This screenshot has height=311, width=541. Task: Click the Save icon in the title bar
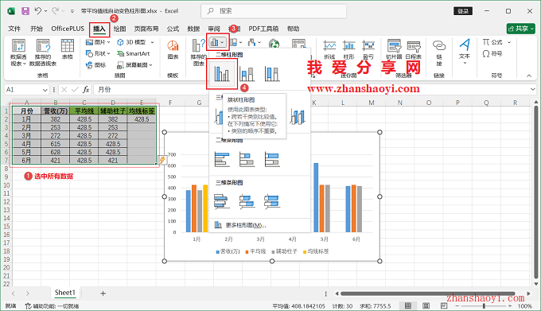(x=25, y=11)
